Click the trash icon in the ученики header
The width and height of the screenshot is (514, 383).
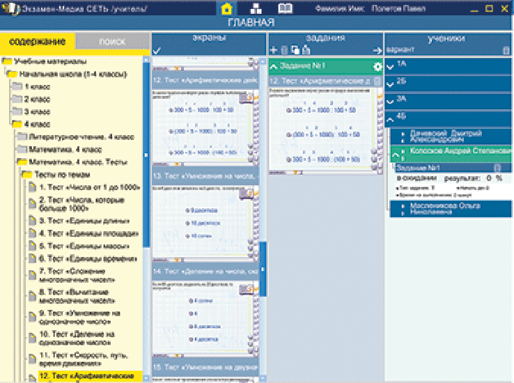point(506,50)
